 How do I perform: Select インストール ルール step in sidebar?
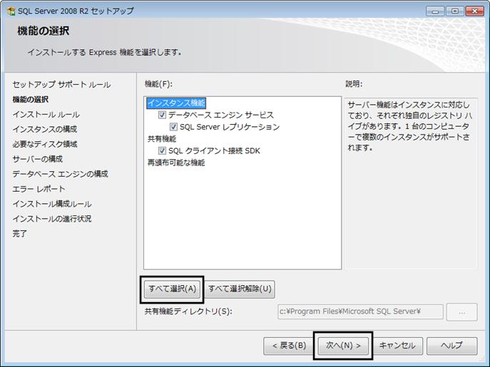coord(46,115)
